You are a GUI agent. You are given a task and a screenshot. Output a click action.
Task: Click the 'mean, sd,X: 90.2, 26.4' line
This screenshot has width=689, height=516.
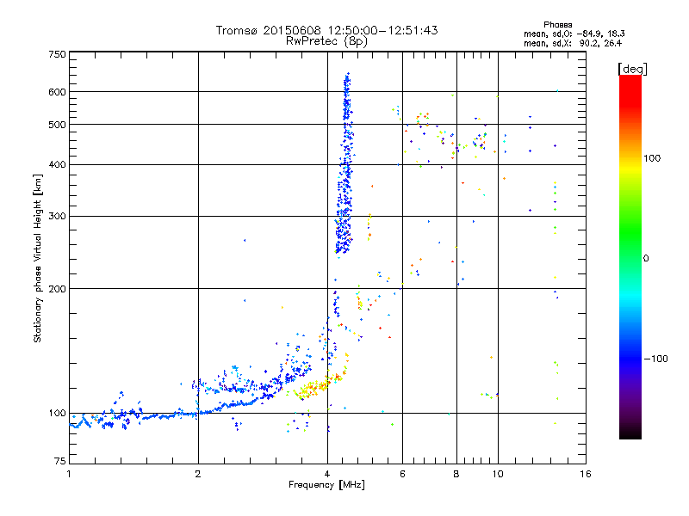pos(573,43)
